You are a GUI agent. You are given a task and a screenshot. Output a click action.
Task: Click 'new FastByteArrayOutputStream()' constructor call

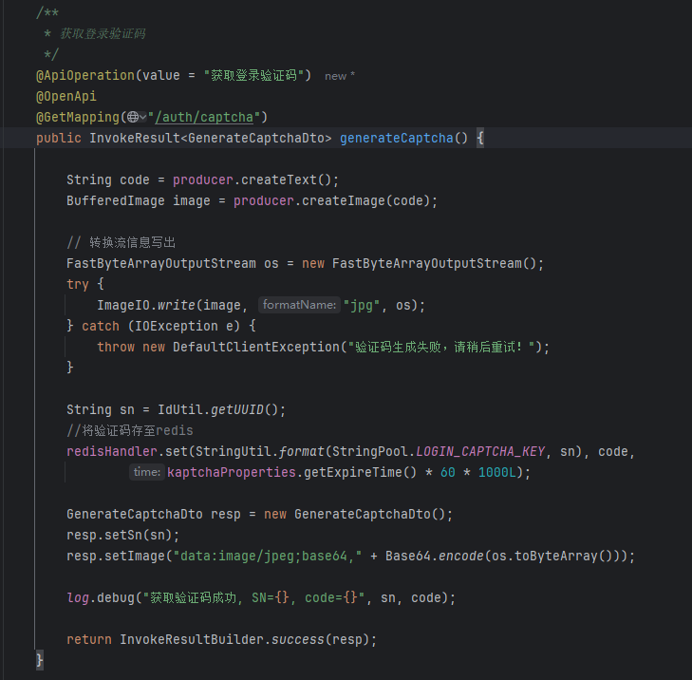419,263
